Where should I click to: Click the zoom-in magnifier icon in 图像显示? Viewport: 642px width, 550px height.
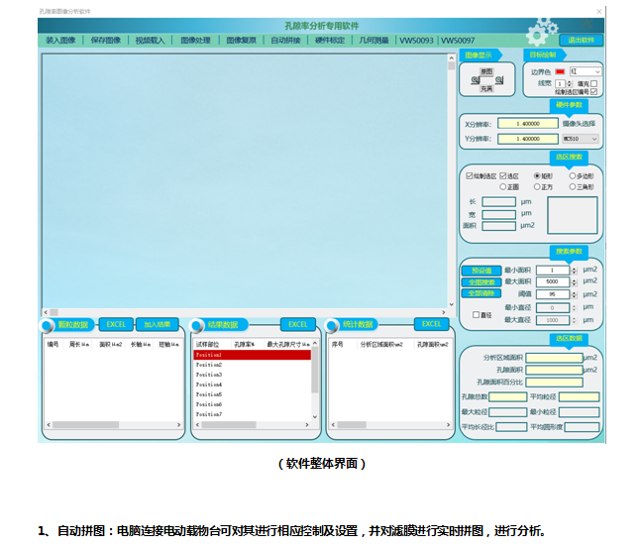pos(500,80)
